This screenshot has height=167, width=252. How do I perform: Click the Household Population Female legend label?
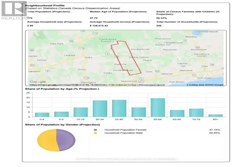click(125, 130)
